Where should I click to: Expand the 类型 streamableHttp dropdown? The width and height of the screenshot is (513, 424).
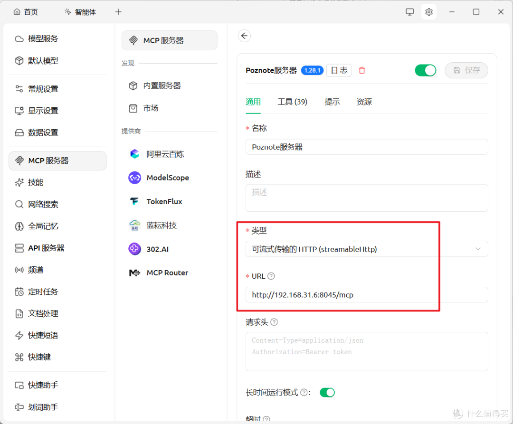[367, 249]
